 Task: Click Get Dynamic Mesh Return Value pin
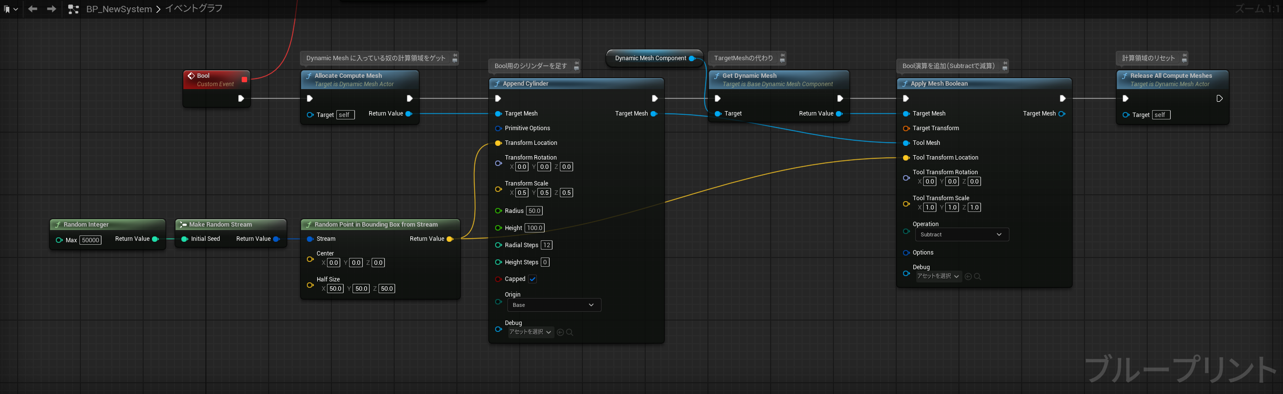pyautogui.click(x=839, y=114)
